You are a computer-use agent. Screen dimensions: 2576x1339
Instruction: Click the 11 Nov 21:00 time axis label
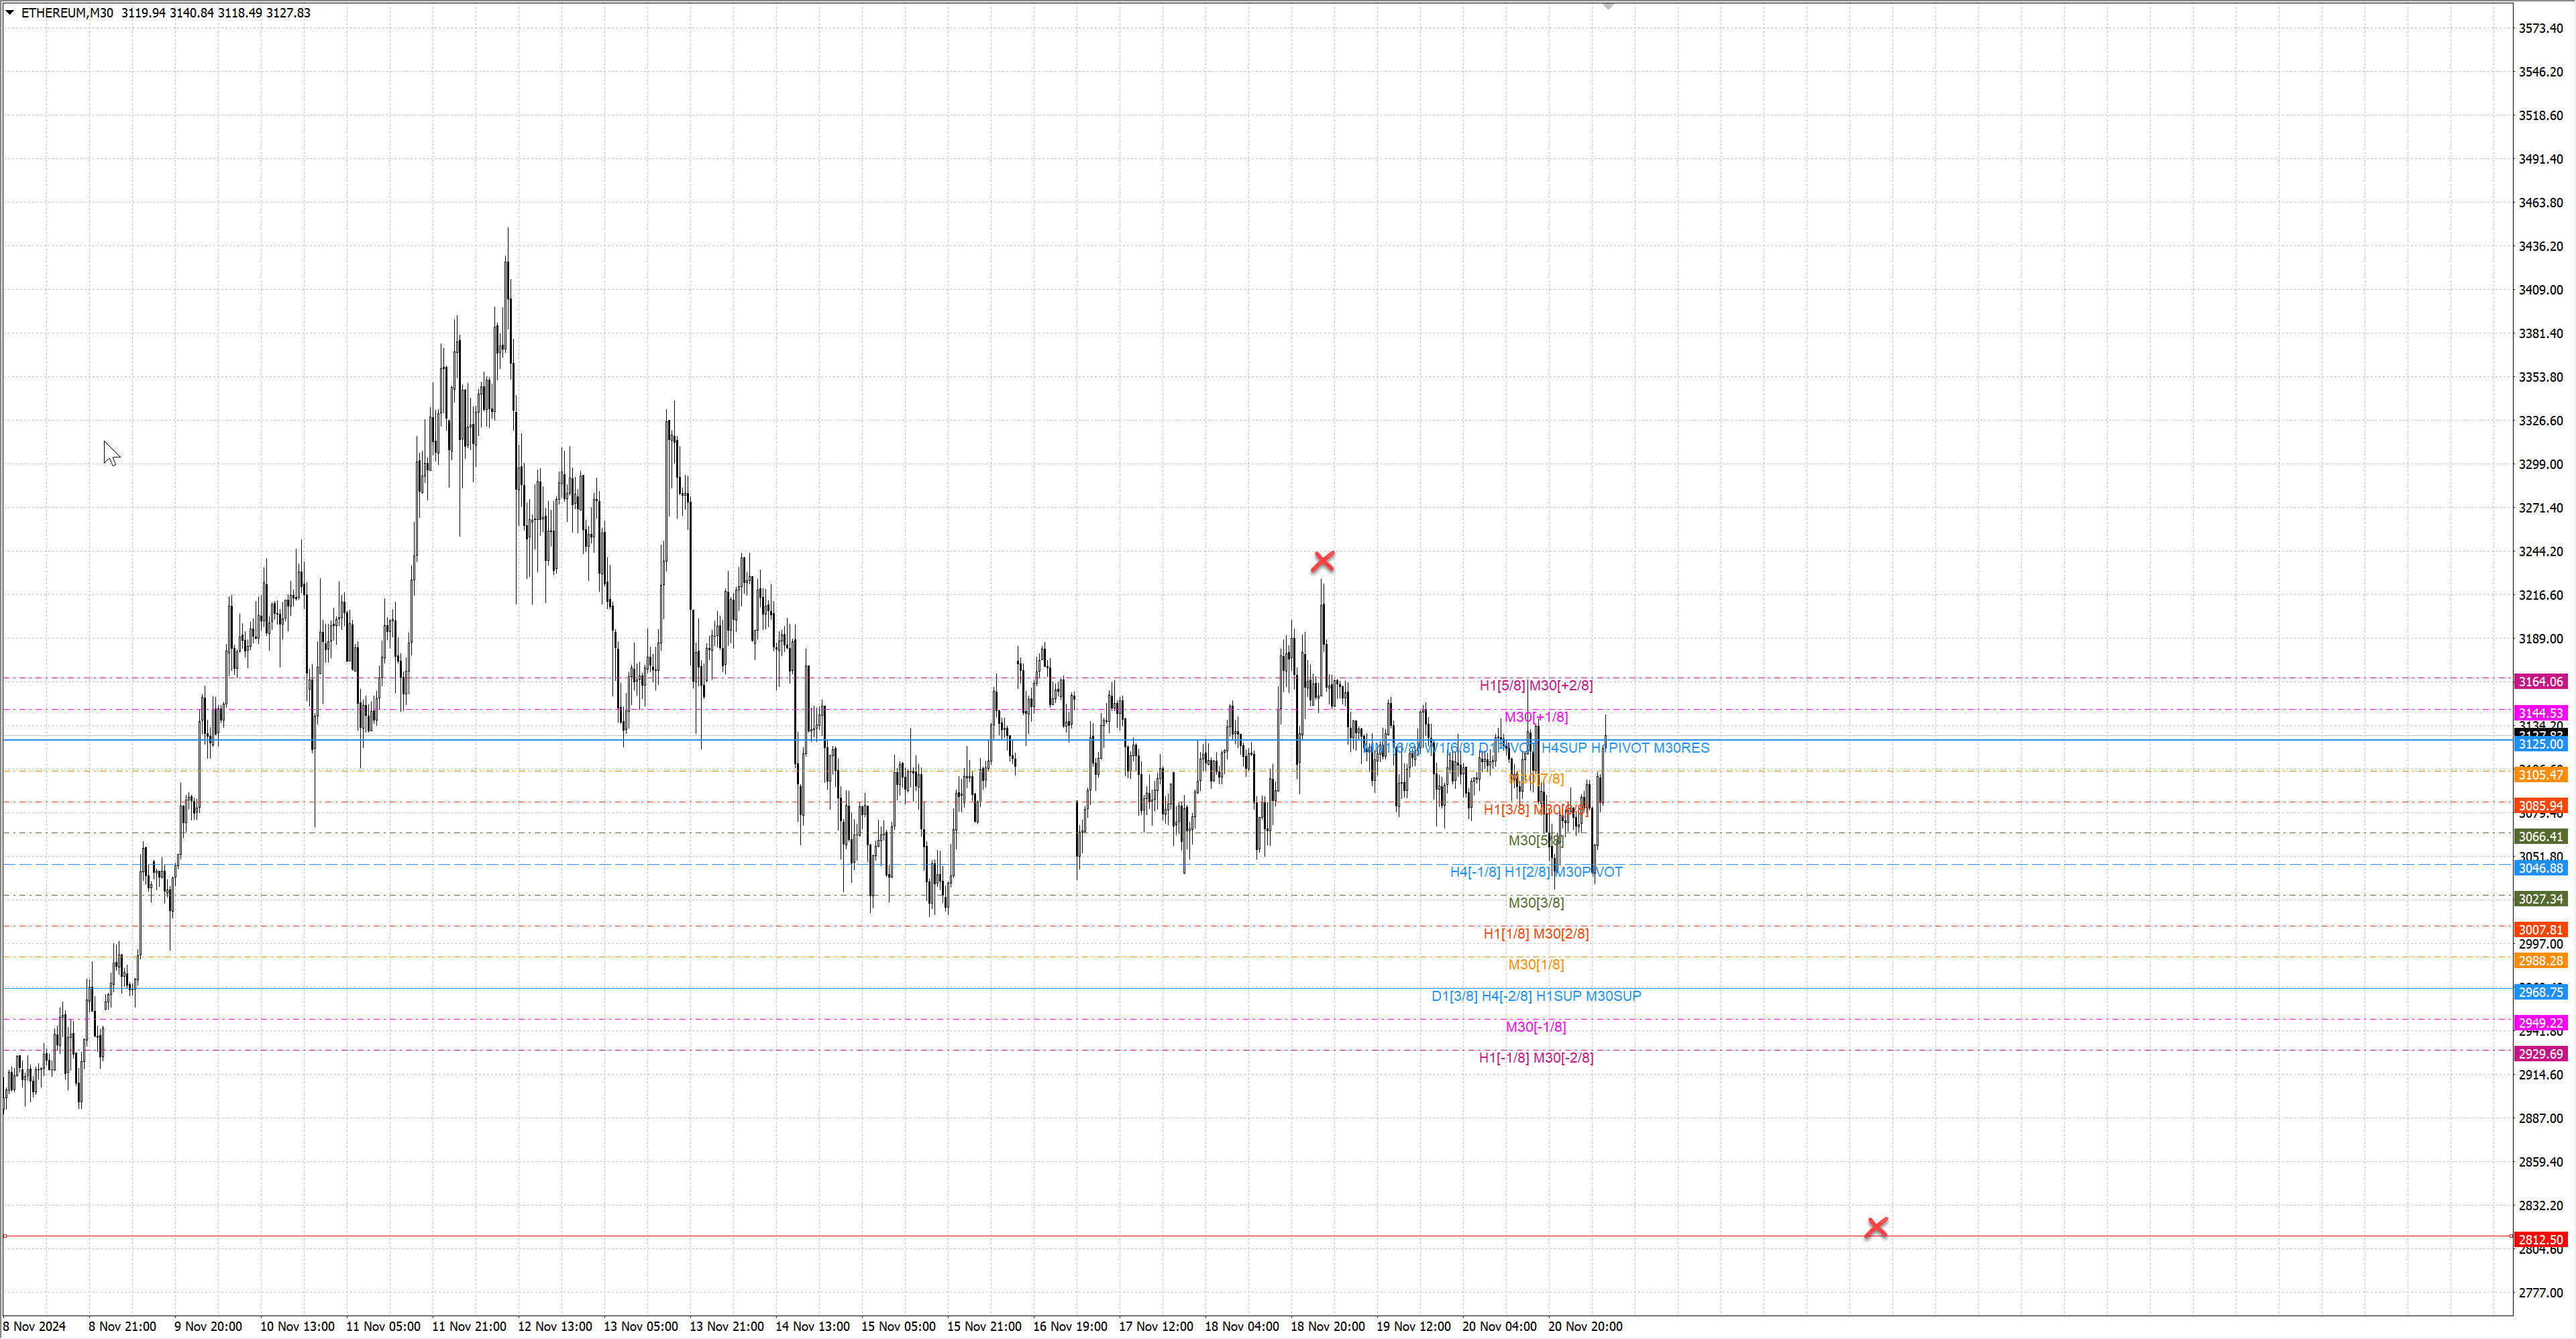[469, 1326]
